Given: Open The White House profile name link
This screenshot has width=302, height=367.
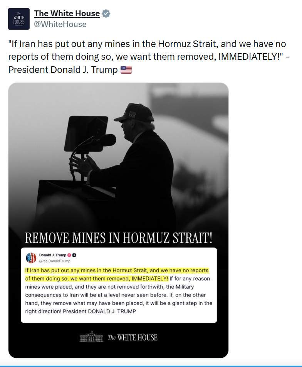Looking at the screenshot, I should pos(67,13).
